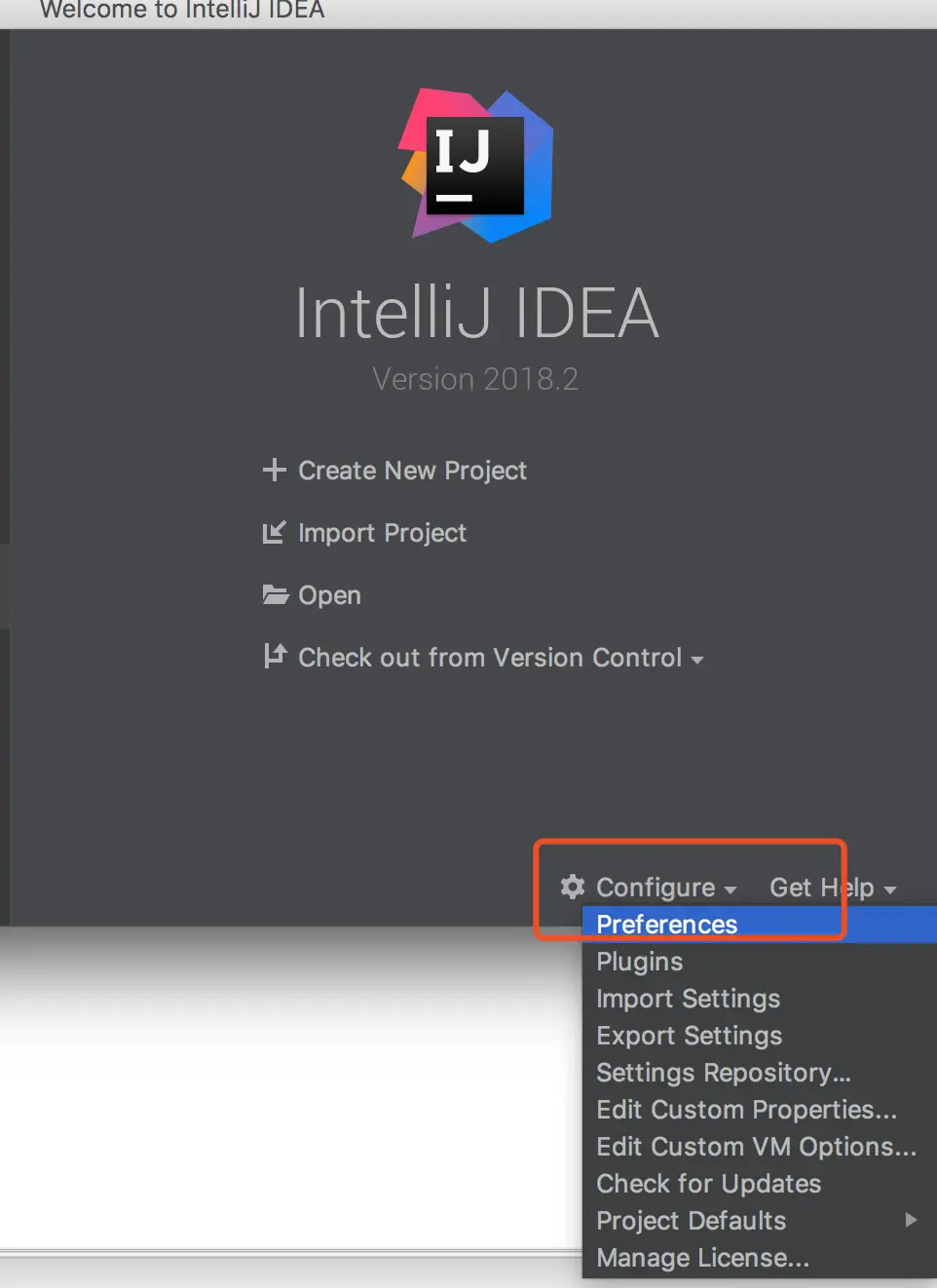The width and height of the screenshot is (937, 1288).
Task: Expand the Check out from Version Control dropdown arrow
Action: 697,660
